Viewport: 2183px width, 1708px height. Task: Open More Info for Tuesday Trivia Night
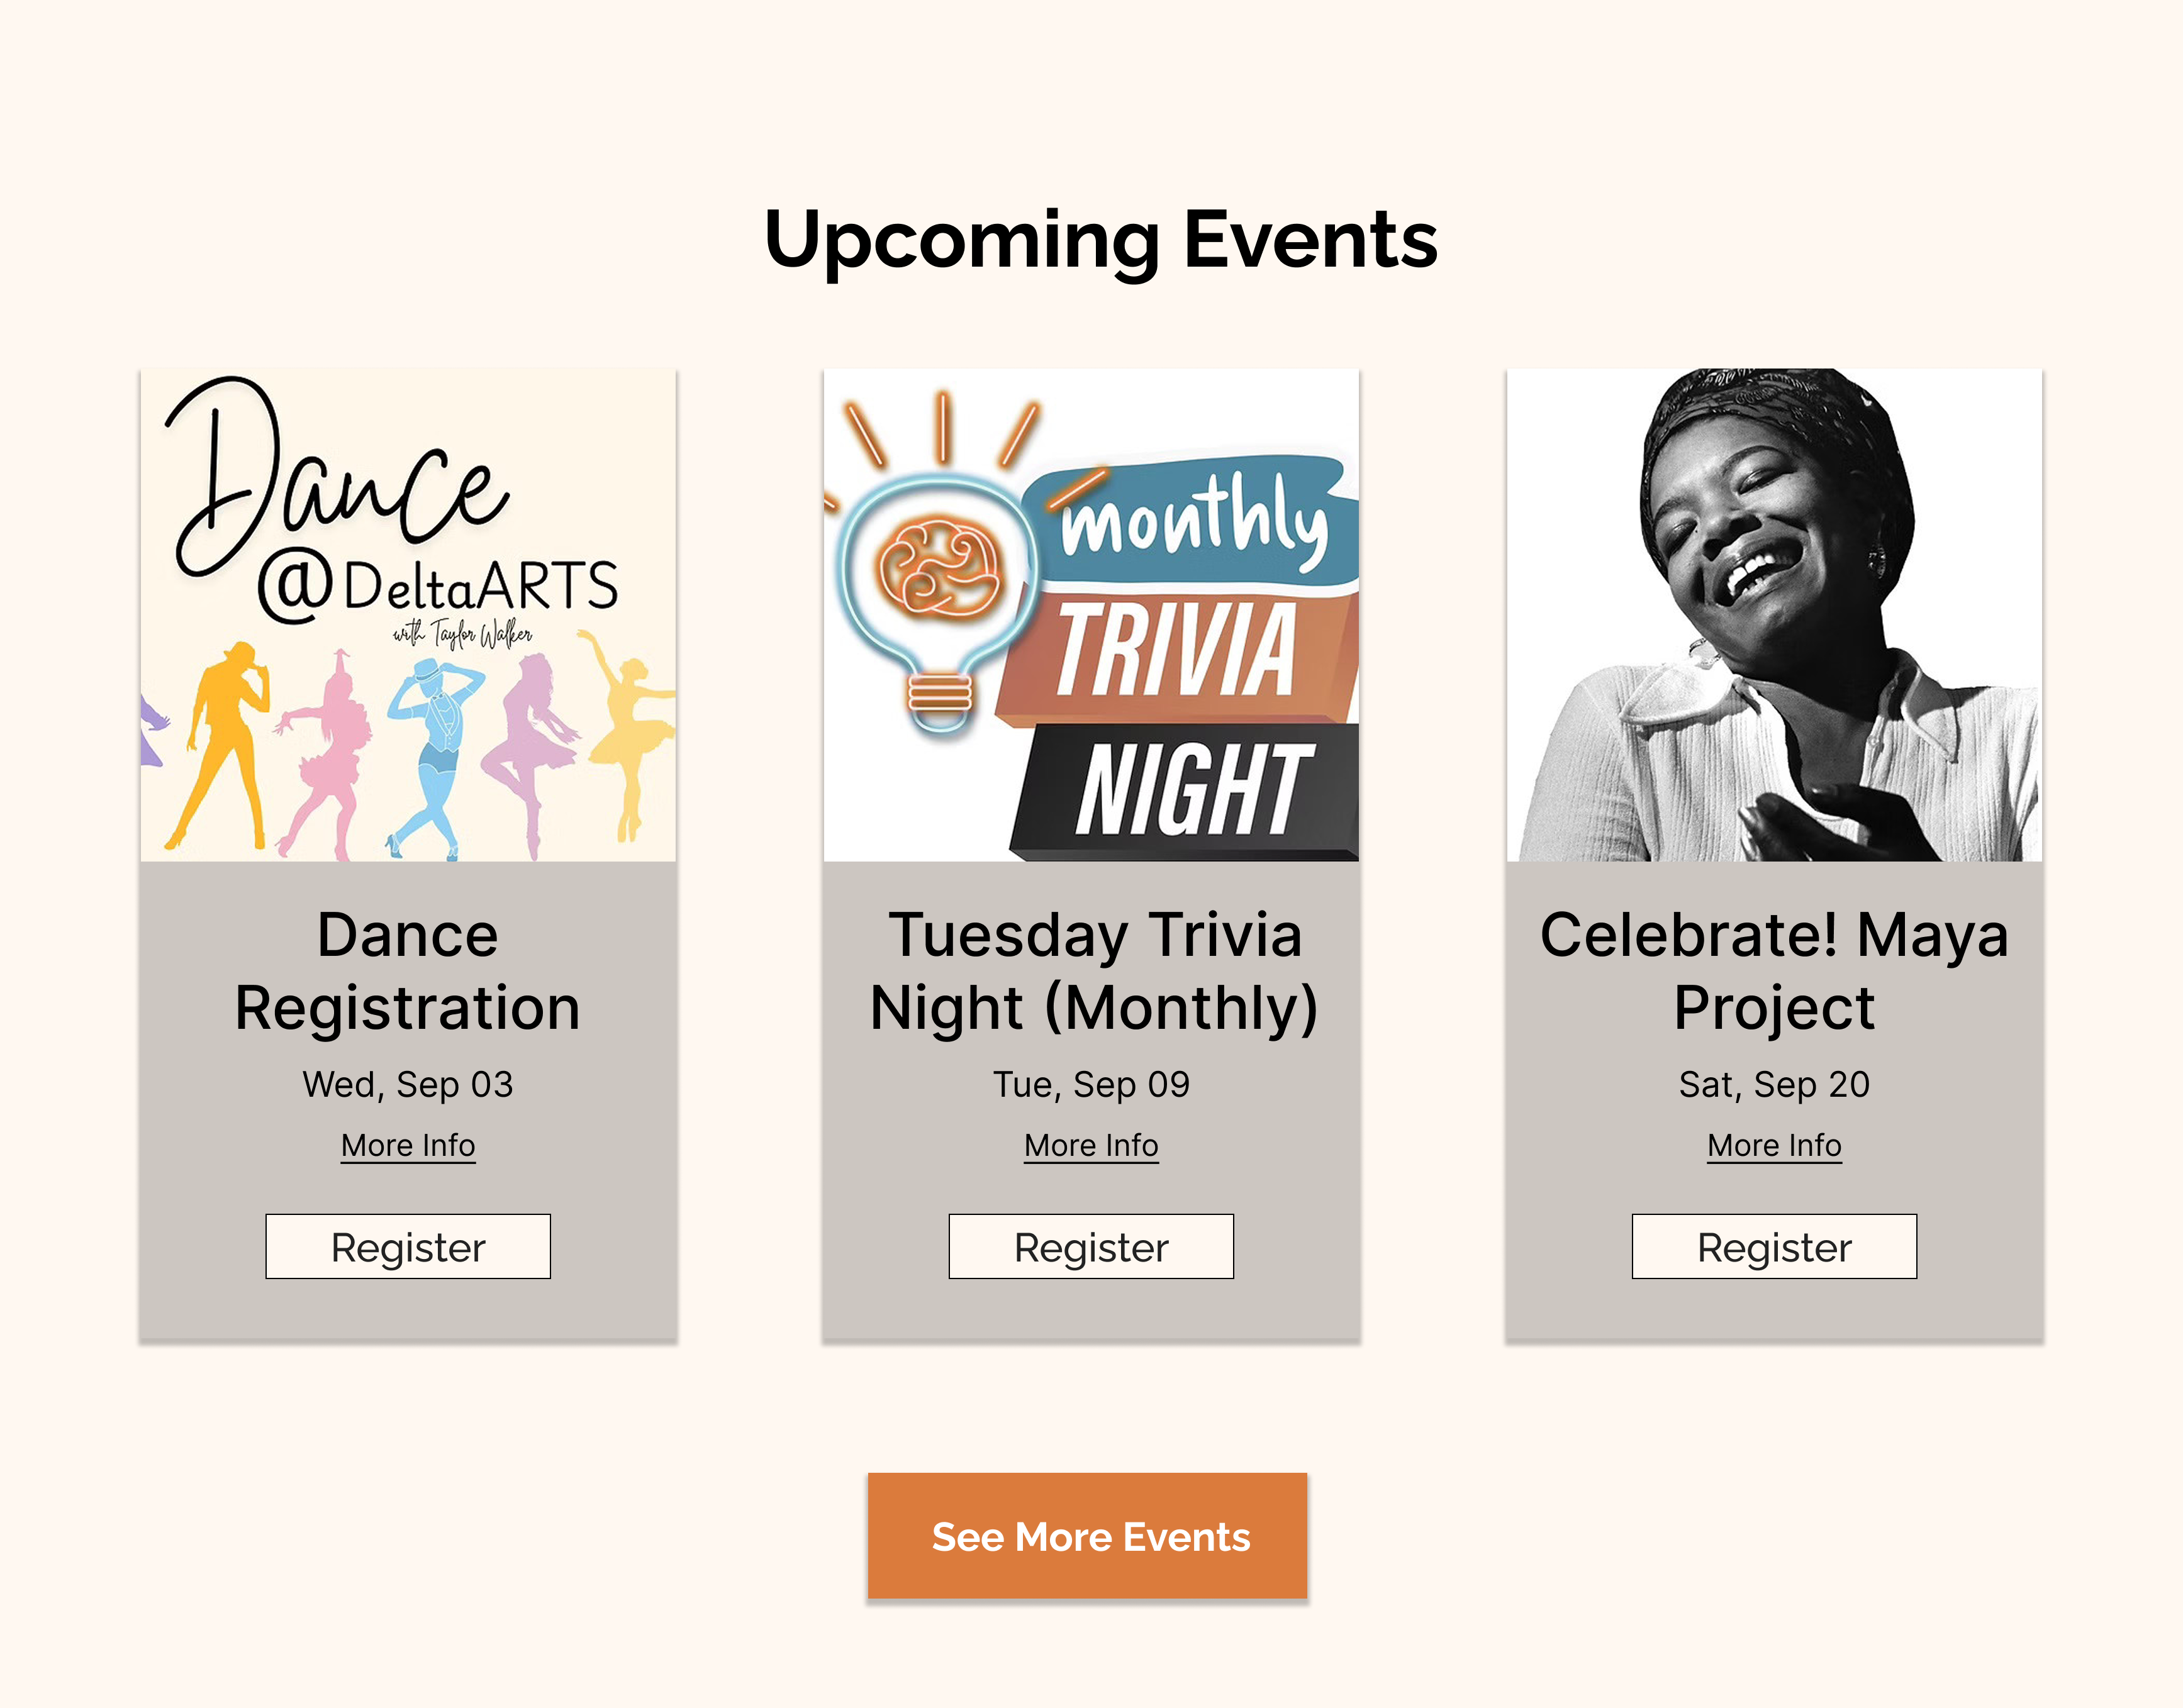pos(1091,1145)
